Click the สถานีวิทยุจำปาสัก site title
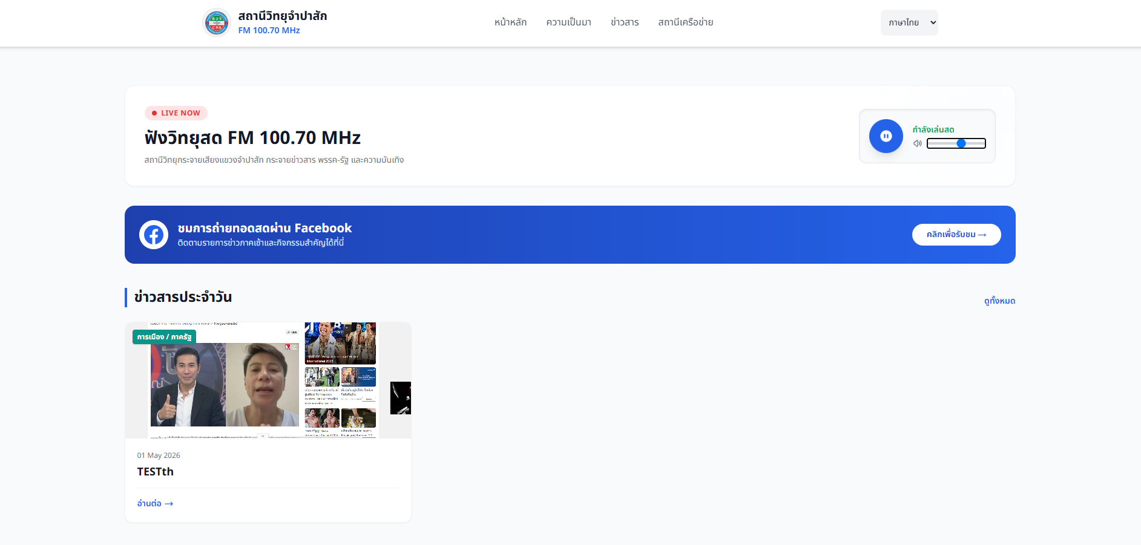 (x=283, y=16)
